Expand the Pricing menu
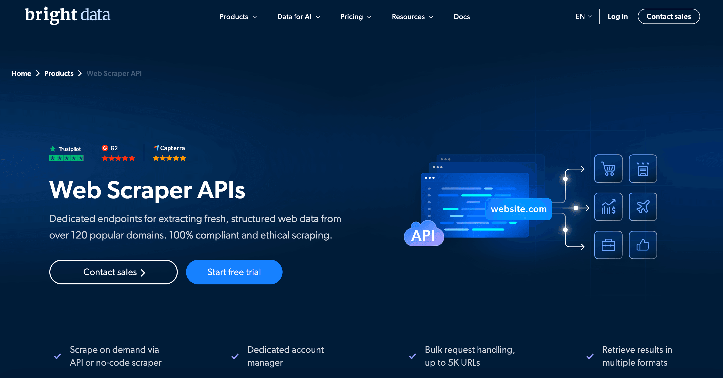723x378 pixels. click(356, 17)
